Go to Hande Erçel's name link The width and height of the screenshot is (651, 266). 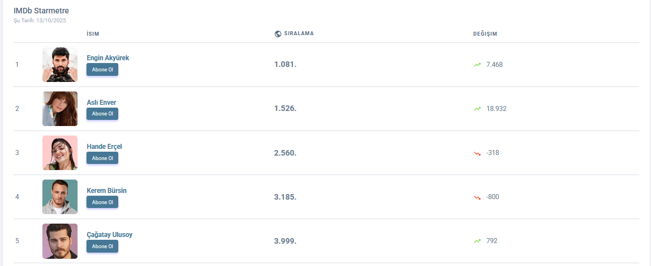tap(104, 147)
